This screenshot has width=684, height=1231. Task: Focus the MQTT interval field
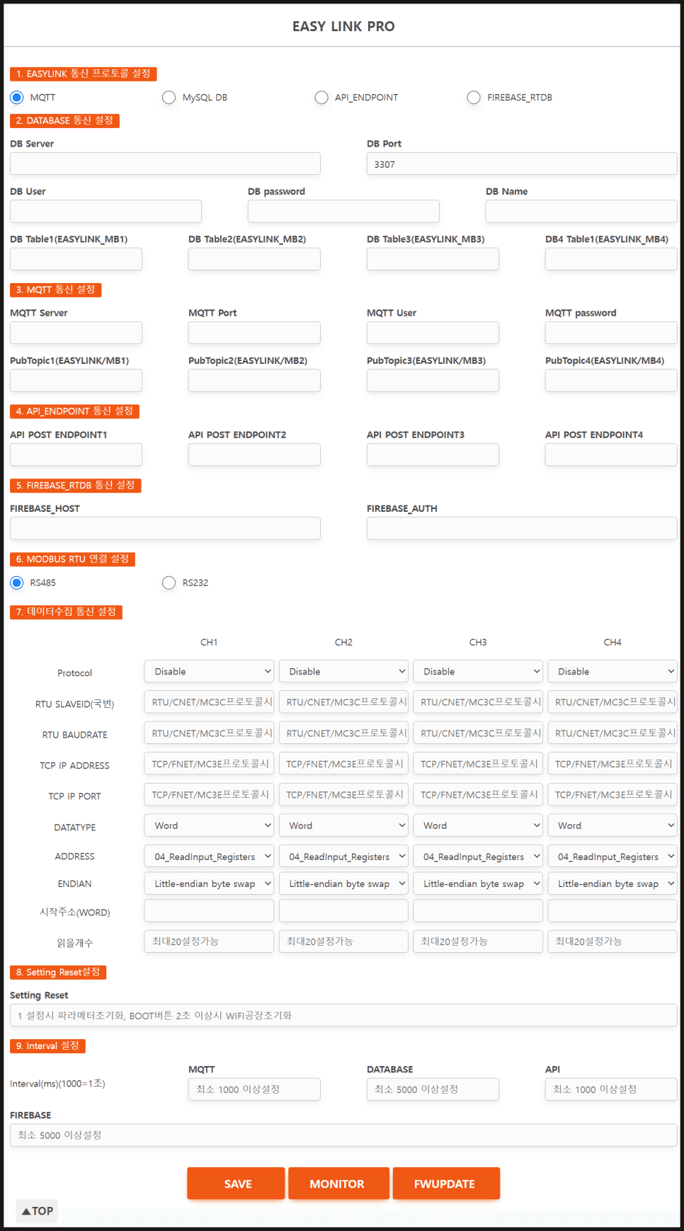(x=254, y=1089)
